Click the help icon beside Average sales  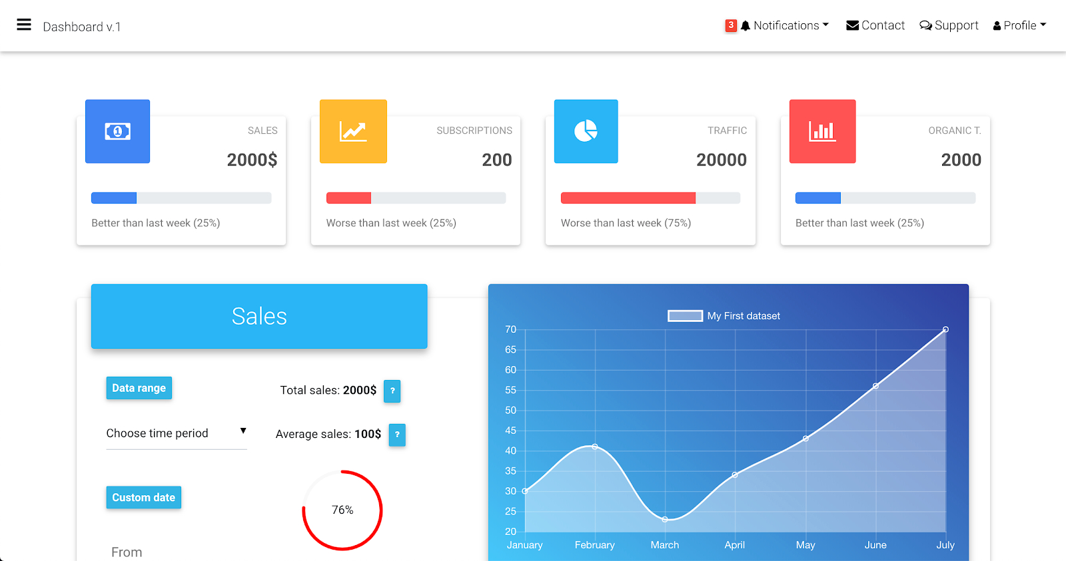(x=397, y=435)
